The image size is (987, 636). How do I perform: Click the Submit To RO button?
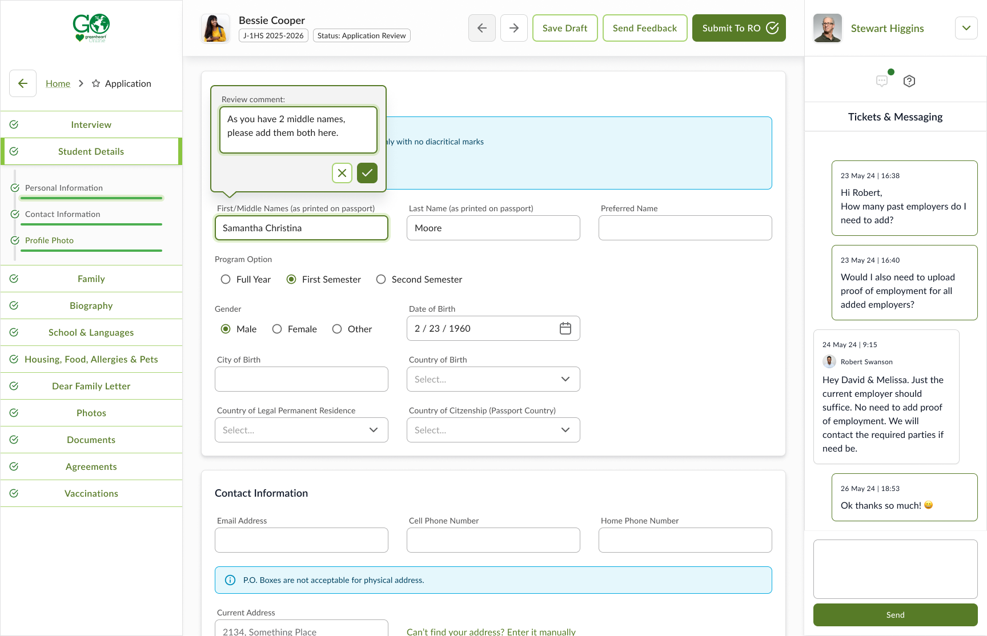[x=739, y=28]
